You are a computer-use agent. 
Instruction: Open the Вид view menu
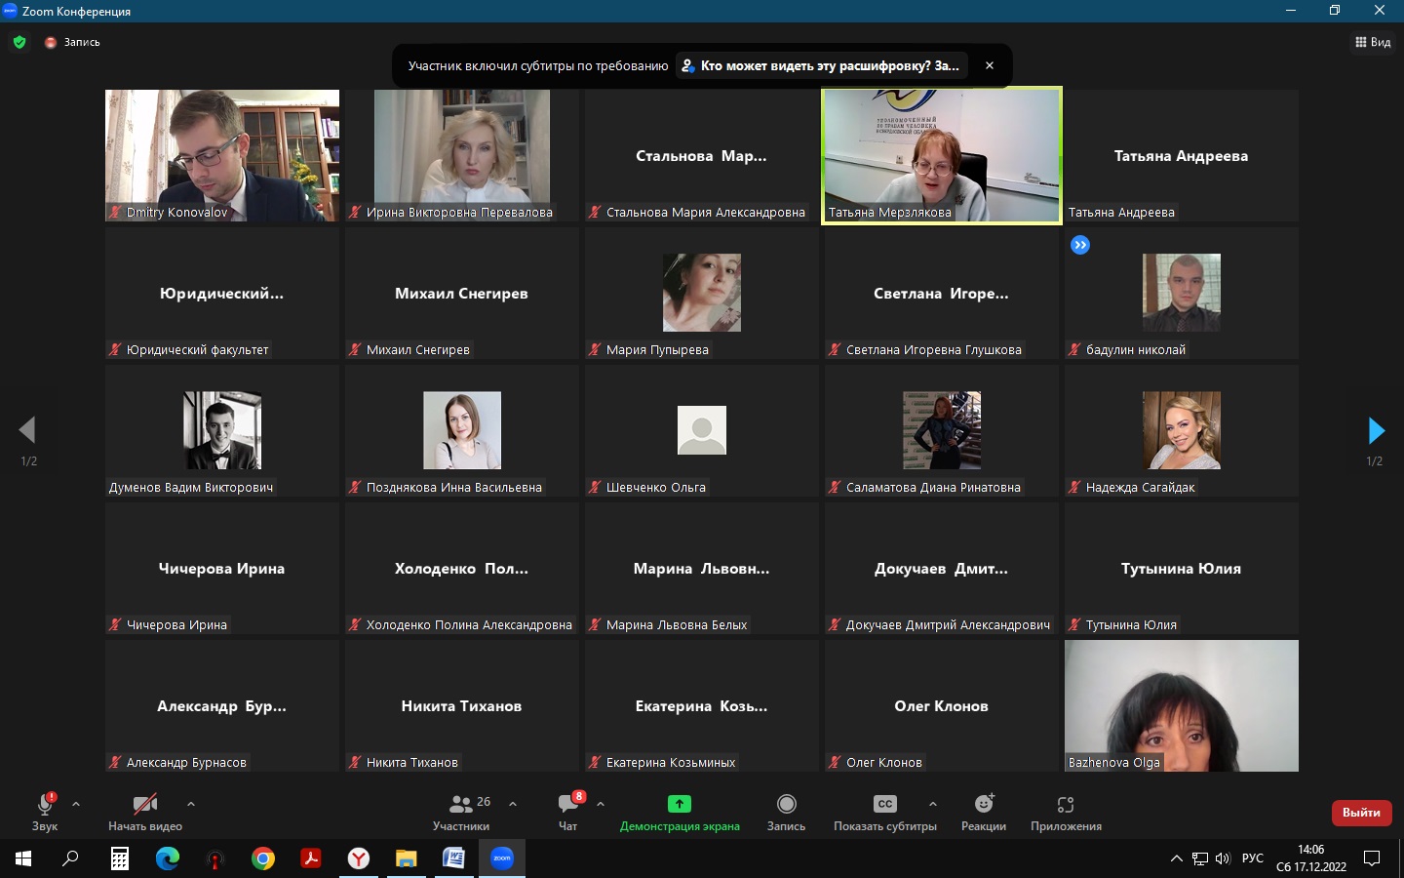tap(1373, 42)
